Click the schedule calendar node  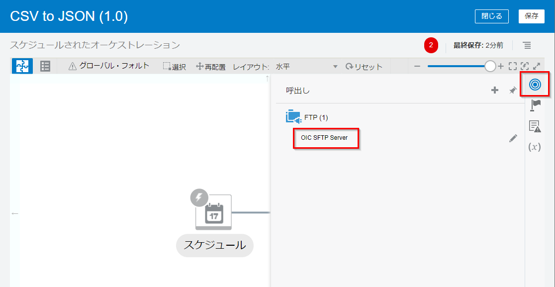click(213, 212)
